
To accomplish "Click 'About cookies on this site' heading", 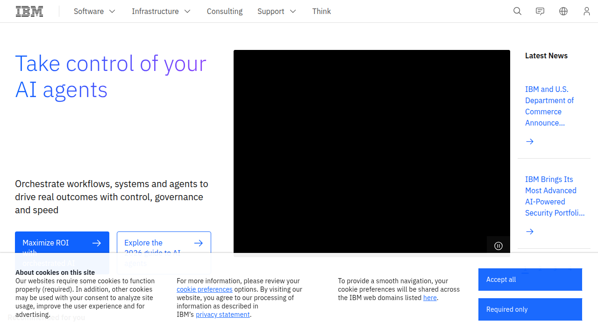I will click(x=55, y=273).
